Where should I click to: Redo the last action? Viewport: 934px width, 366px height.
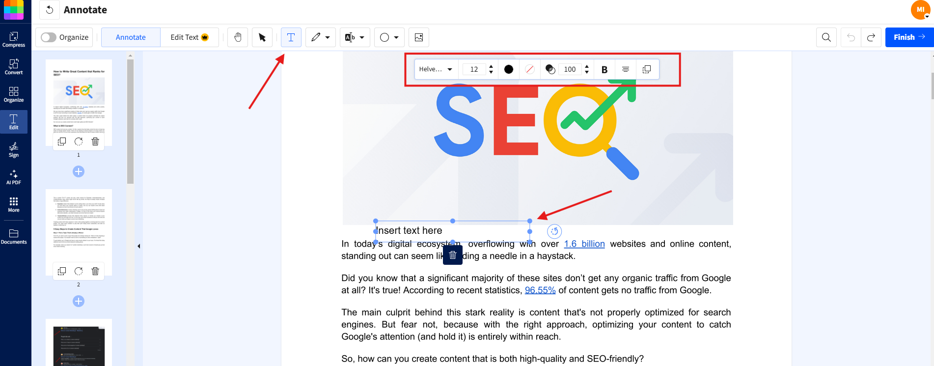coord(871,37)
